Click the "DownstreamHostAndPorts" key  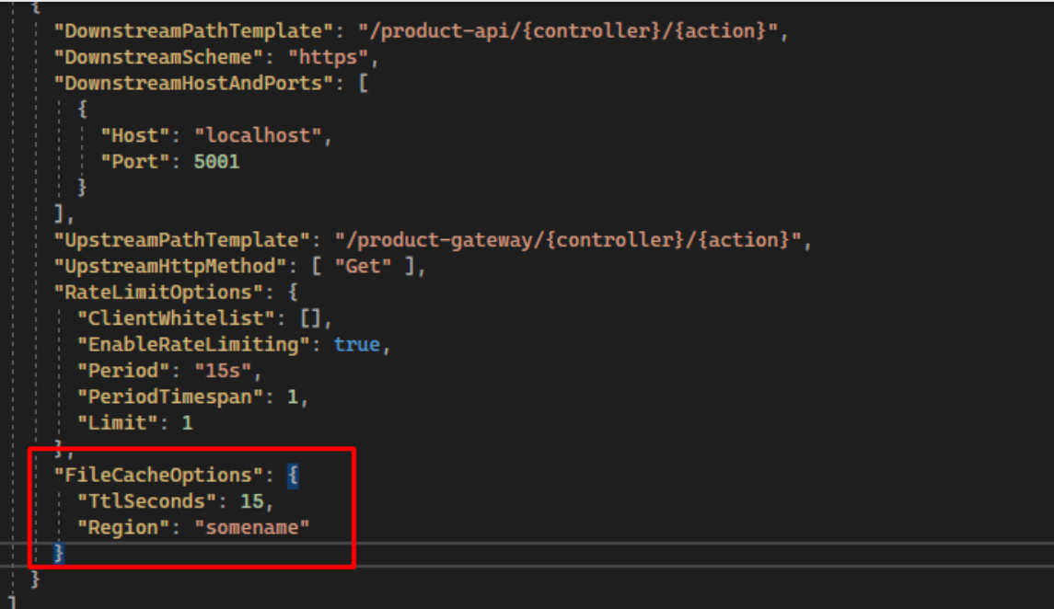tap(193, 84)
